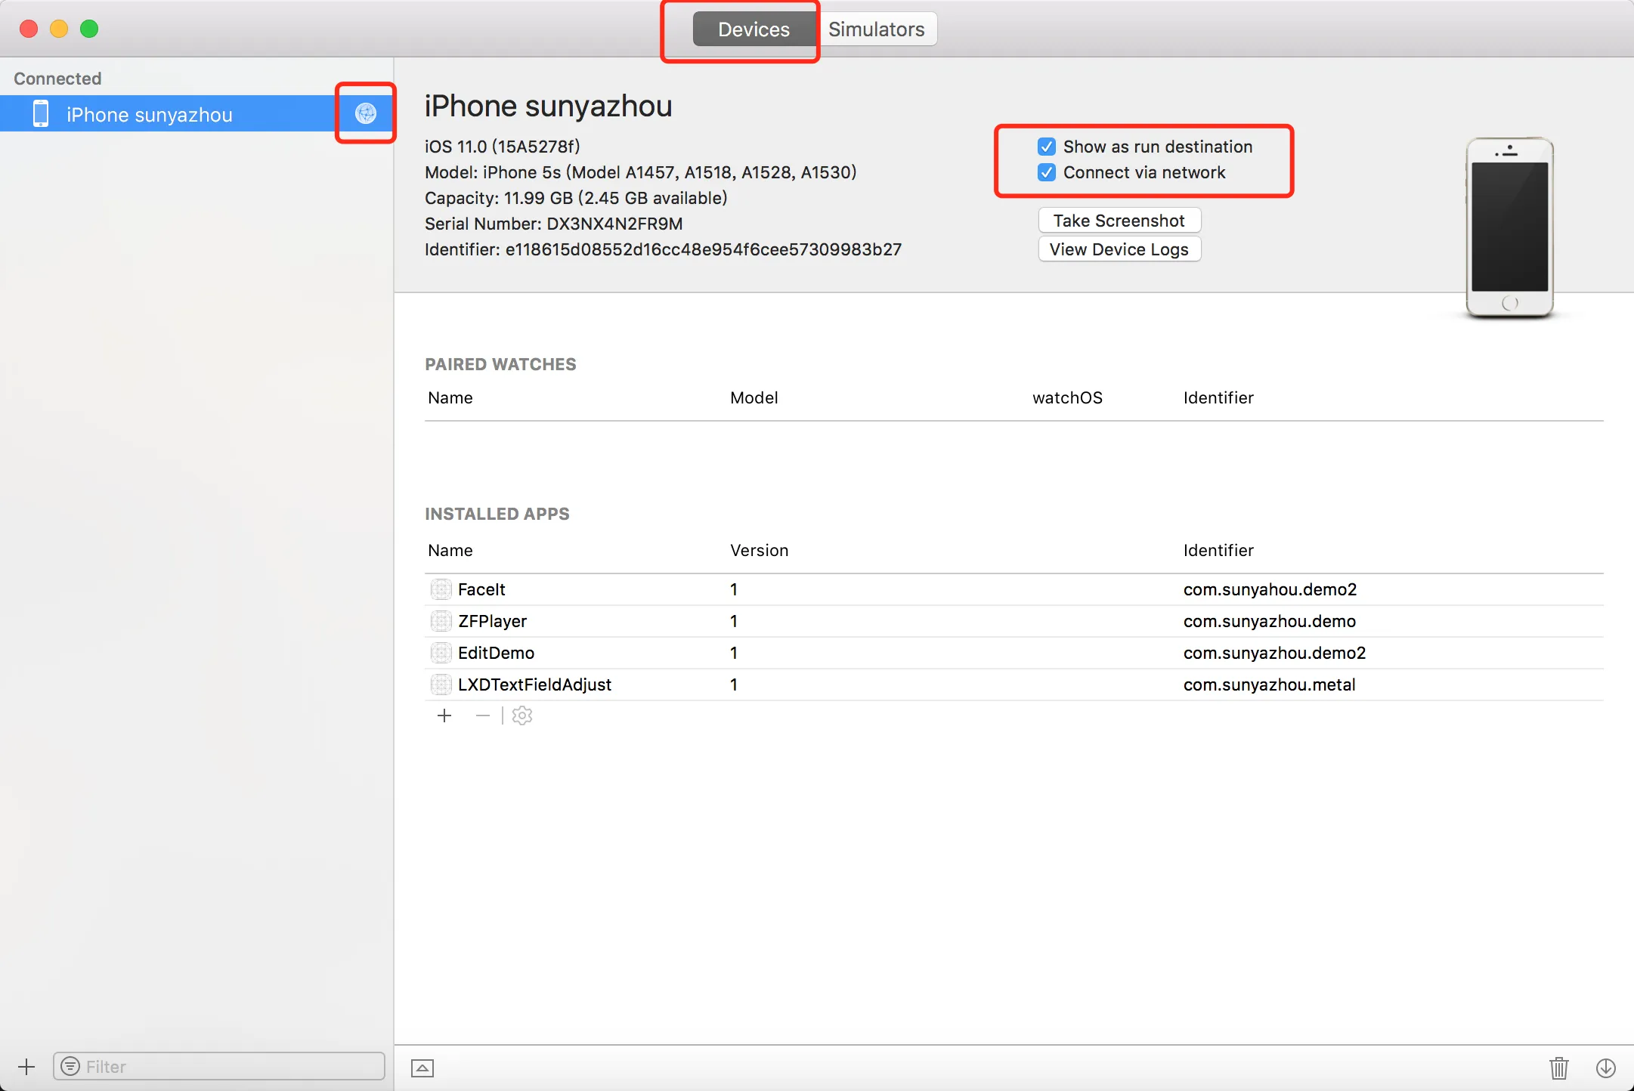Click the iPhone device icon in sidebar

pos(41,114)
